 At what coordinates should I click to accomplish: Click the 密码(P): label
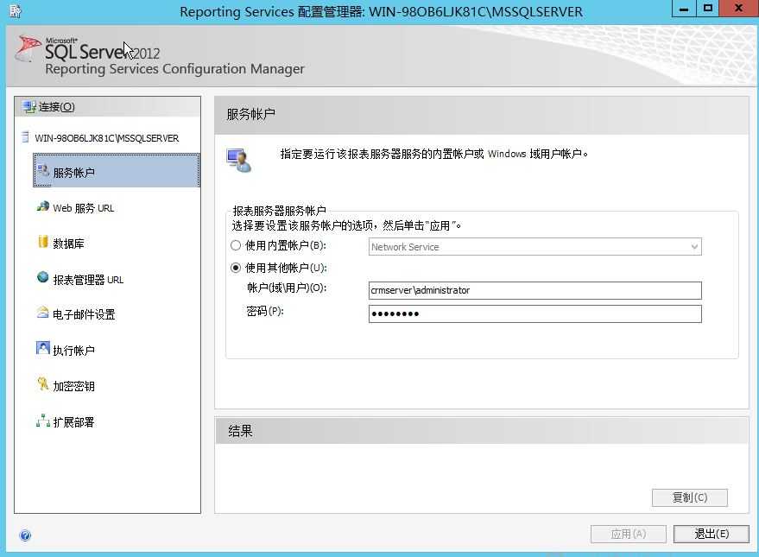[265, 311]
